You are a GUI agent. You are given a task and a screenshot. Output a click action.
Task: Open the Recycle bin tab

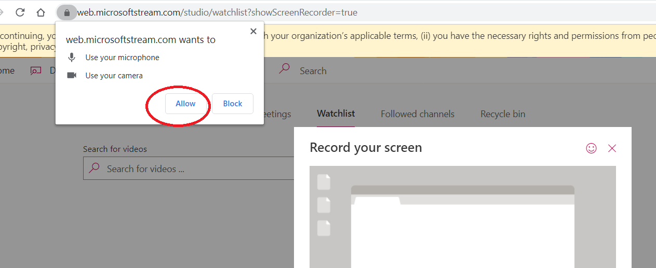[x=503, y=114]
